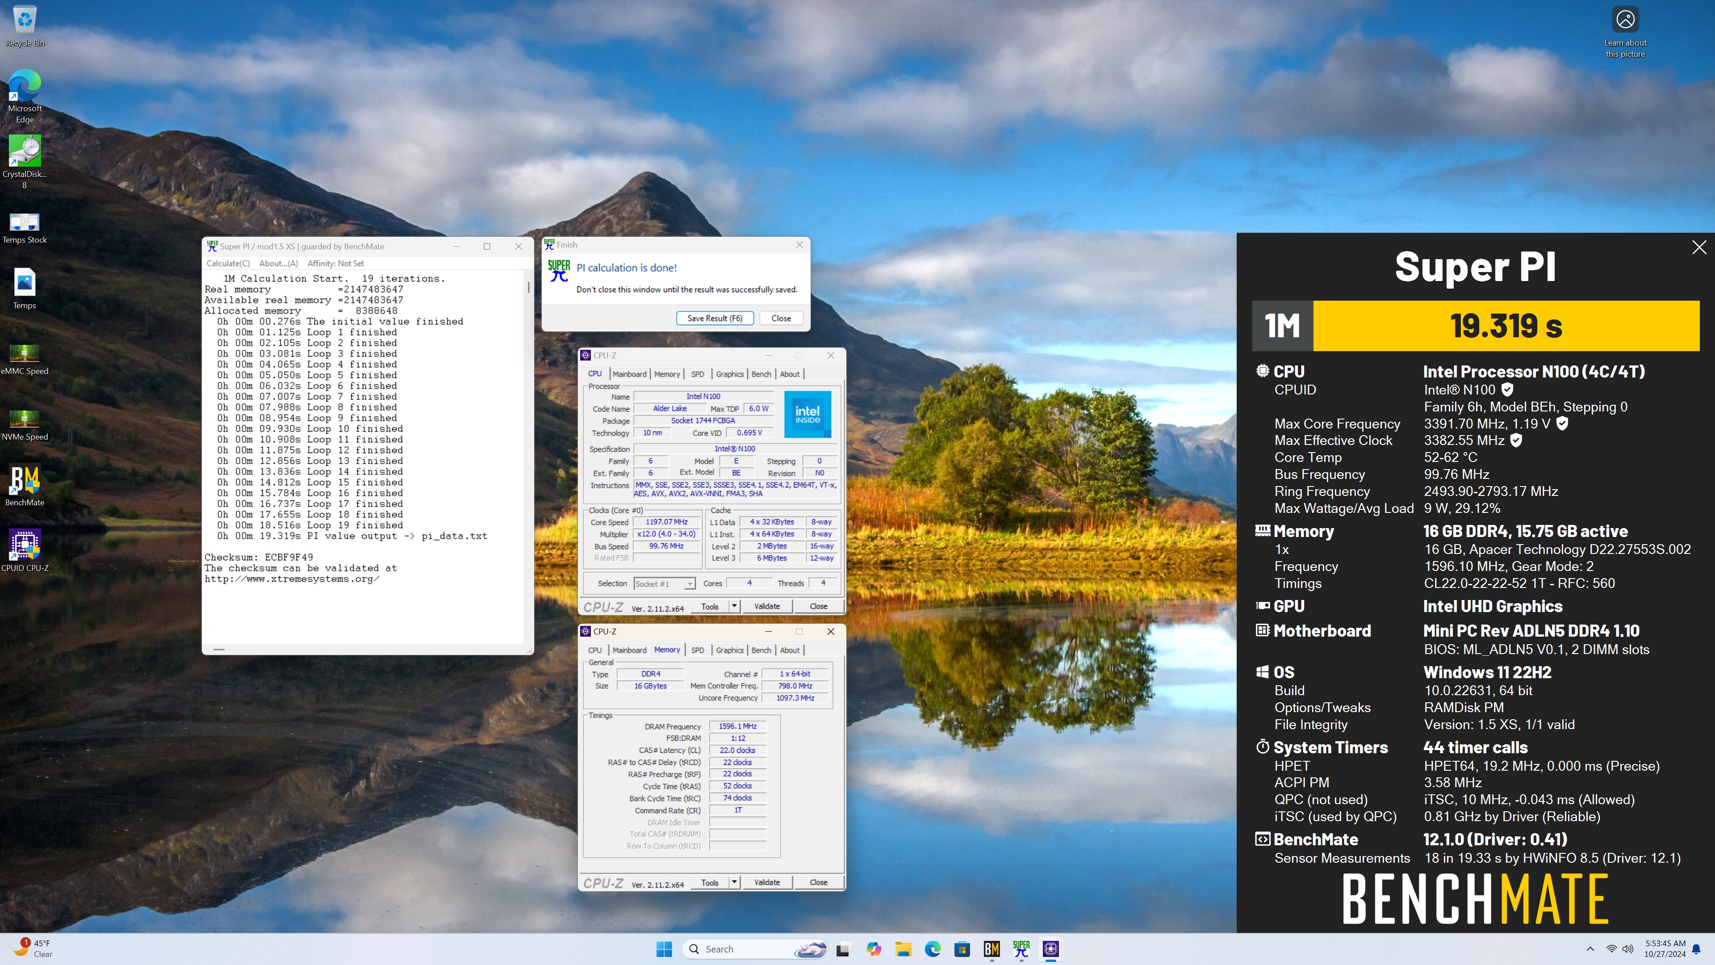
Task: Open Microsoft Edge from the taskbar
Action: pyautogui.click(x=933, y=949)
